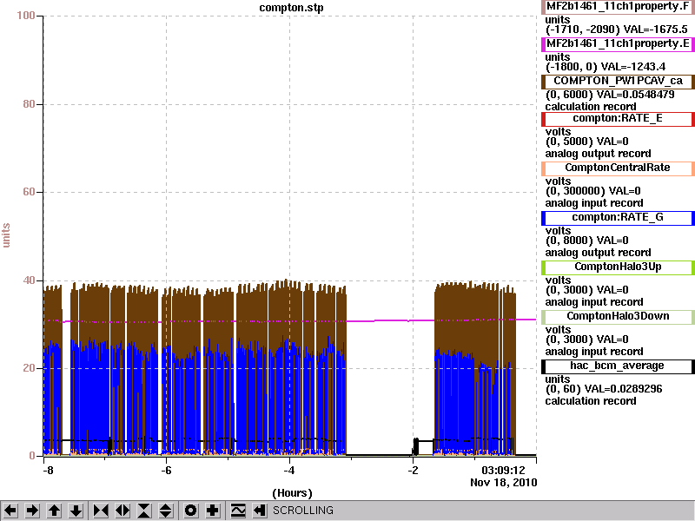Click the compton.stp plot title
The image size is (695, 521).
(291, 8)
